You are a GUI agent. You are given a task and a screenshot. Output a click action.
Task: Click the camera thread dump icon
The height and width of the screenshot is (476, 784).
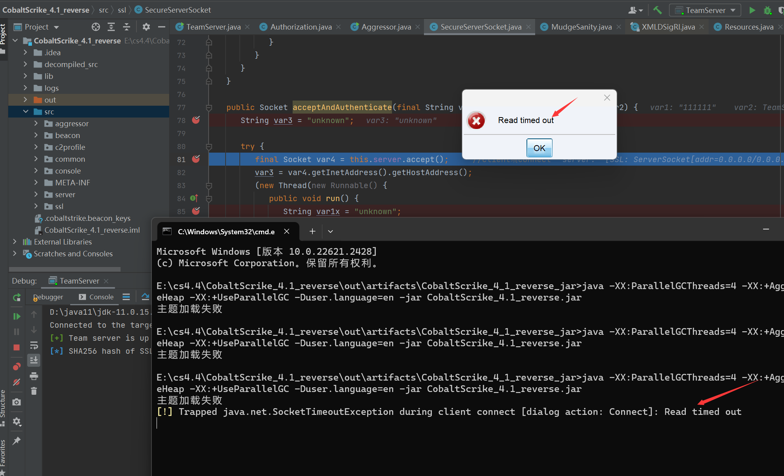17,402
